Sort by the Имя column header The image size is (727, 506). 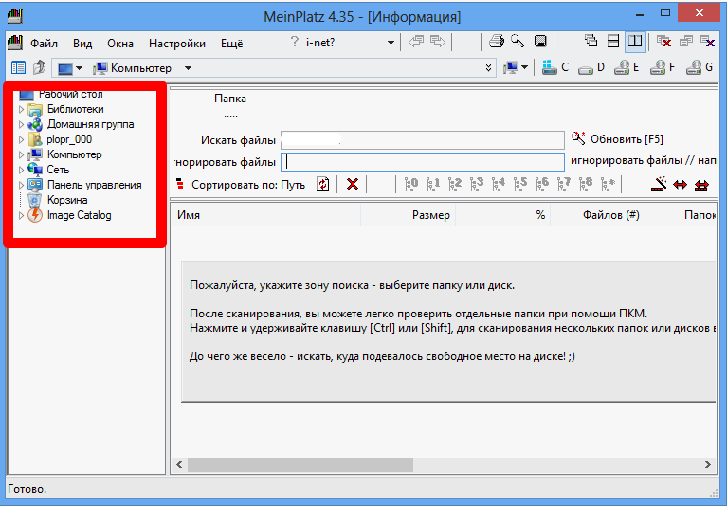coord(266,215)
